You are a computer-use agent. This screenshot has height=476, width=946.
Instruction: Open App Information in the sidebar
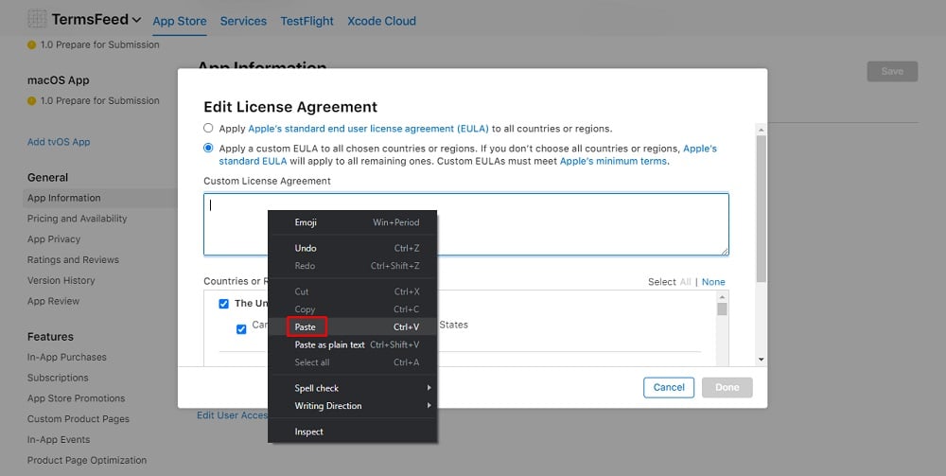(x=64, y=198)
